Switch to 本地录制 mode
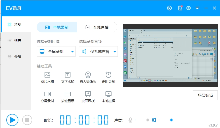 click(x=57, y=27)
